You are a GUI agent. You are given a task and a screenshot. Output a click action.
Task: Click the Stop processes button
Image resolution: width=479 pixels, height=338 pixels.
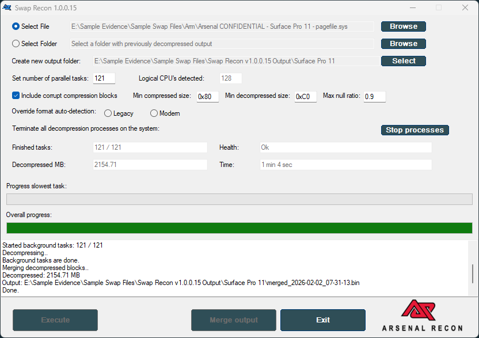click(415, 130)
